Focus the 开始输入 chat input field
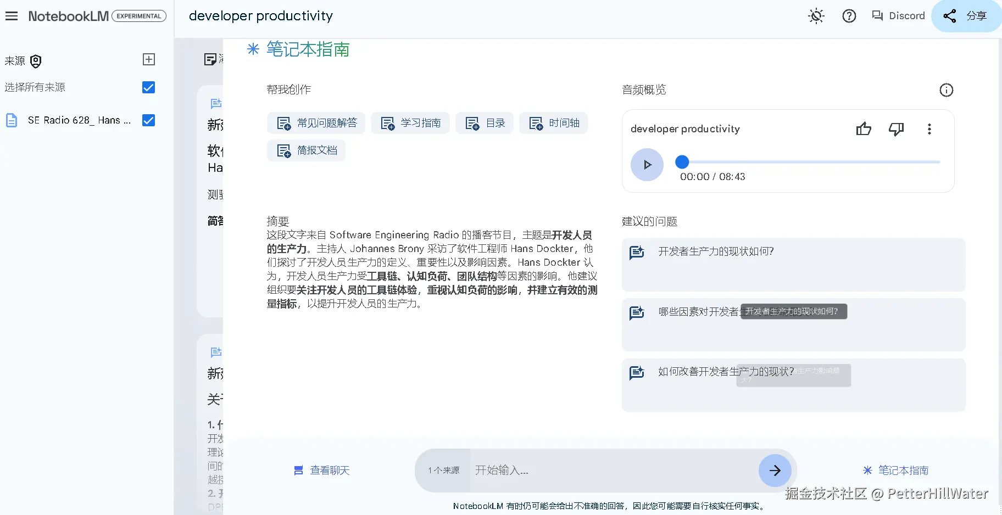Image resolution: width=1002 pixels, height=515 pixels. tap(614, 471)
